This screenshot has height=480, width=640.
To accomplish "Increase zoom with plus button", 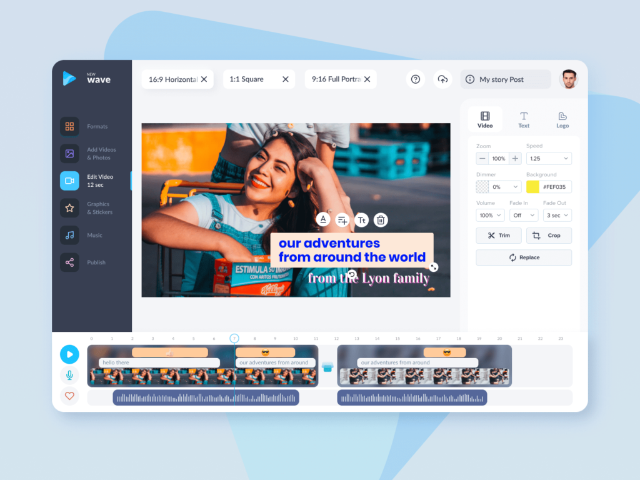I will [x=516, y=158].
